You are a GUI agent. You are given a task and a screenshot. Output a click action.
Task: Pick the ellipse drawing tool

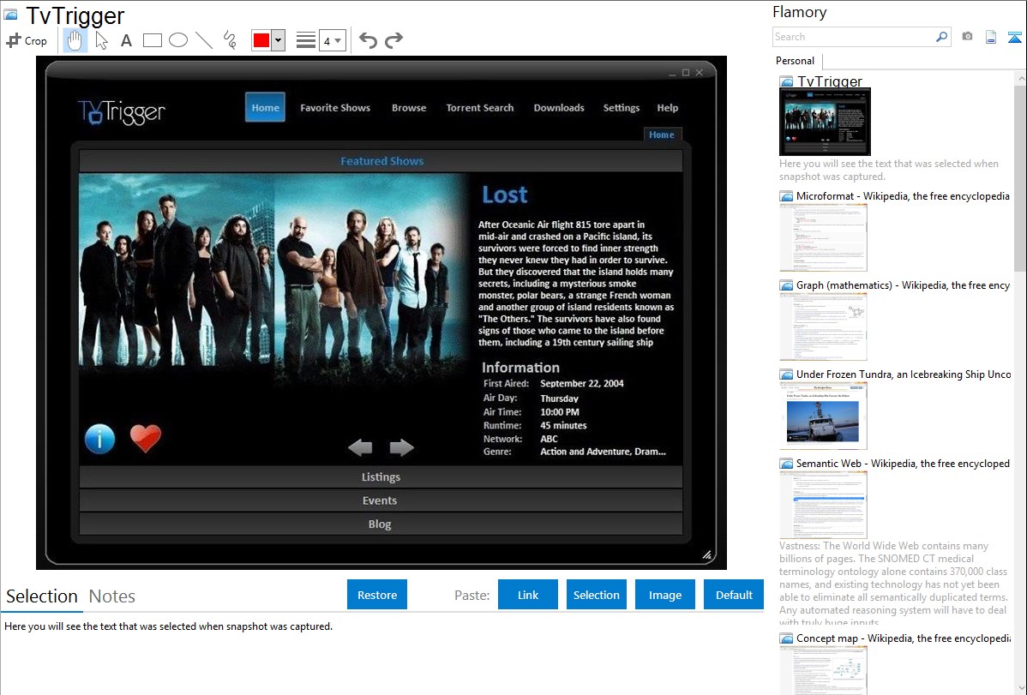coord(177,40)
